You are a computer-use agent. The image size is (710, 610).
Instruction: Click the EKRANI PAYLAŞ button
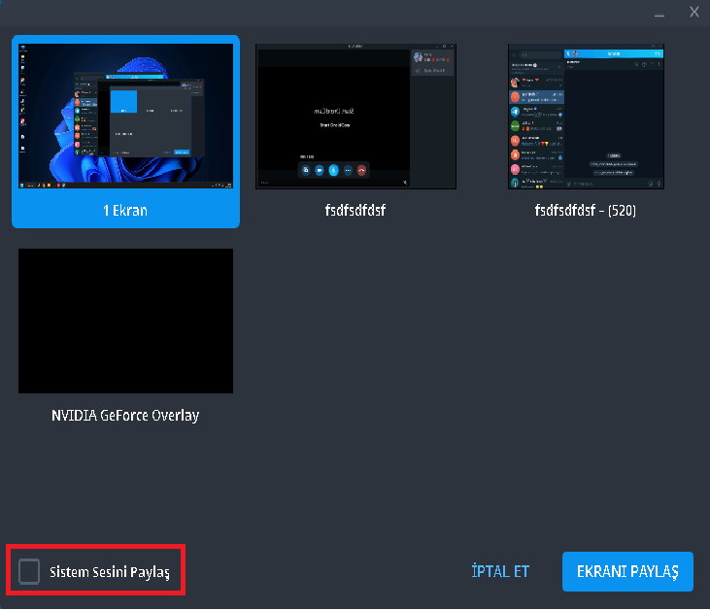[627, 571]
